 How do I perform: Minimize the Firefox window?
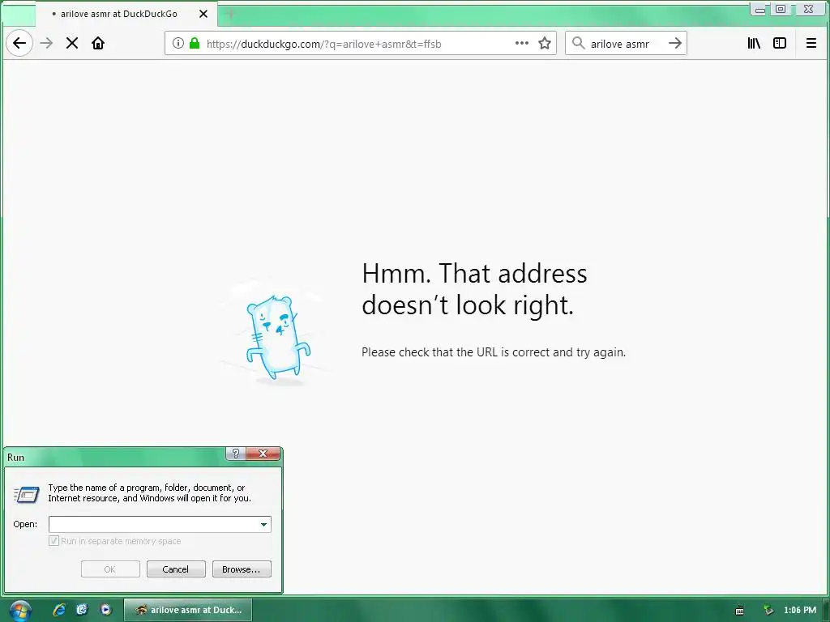click(759, 9)
